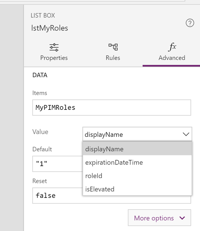Click the fx Advanced formula icon

tap(172, 47)
